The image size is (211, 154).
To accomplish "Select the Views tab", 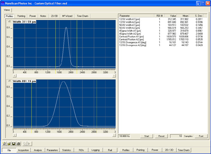I will click(x=7, y=10).
